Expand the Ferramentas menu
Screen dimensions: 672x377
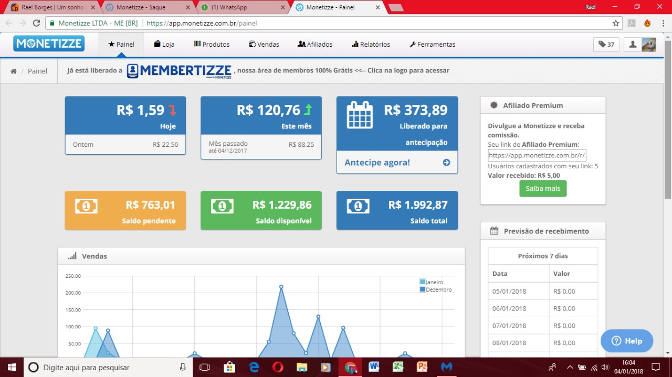click(432, 45)
